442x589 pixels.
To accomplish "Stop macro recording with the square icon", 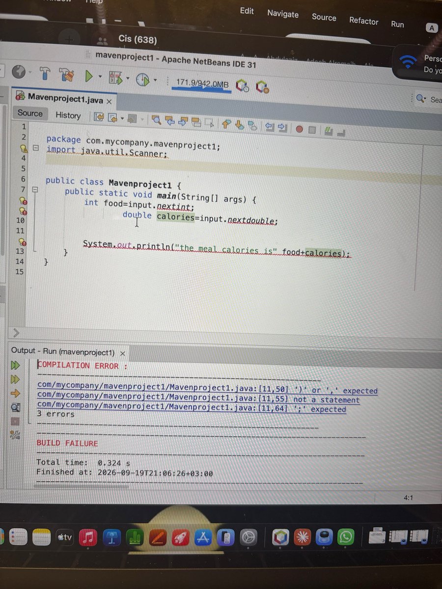I will tap(311, 130).
